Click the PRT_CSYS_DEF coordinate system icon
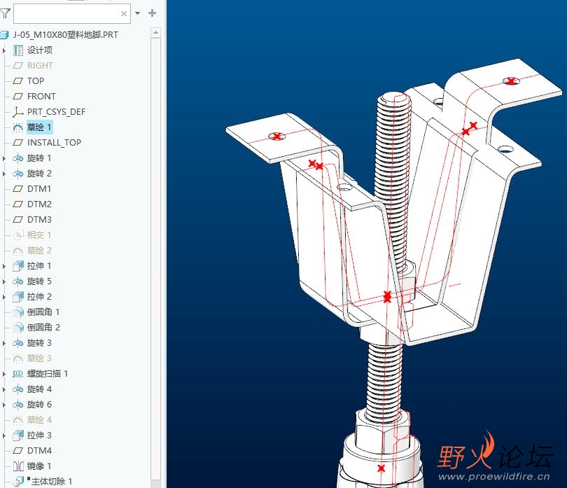The image size is (567, 488). [x=17, y=112]
